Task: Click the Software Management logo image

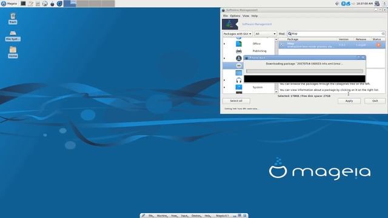Action: [230, 24]
